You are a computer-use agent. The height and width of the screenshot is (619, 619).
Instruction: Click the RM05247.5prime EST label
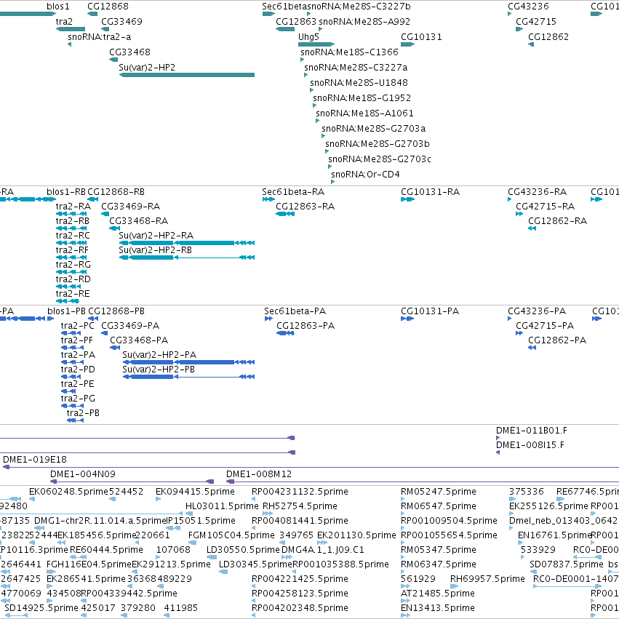coord(438,492)
